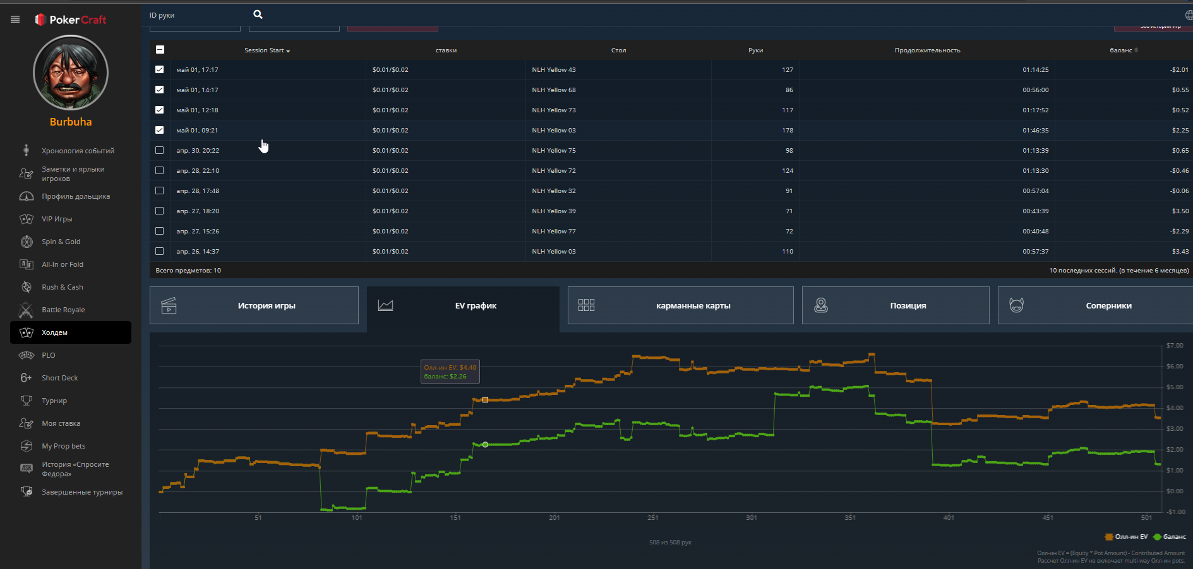Uncheck the май 01, 14:17 session

coord(160,90)
